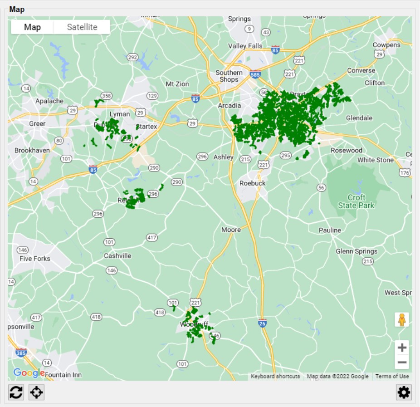The image size is (420, 407).
Task: Click the route 80 marker
Action: [x=59, y=140]
